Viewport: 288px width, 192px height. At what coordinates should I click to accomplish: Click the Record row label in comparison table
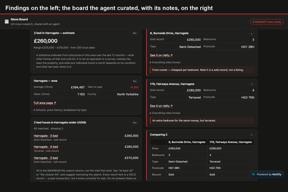click(x=156, y=174)
